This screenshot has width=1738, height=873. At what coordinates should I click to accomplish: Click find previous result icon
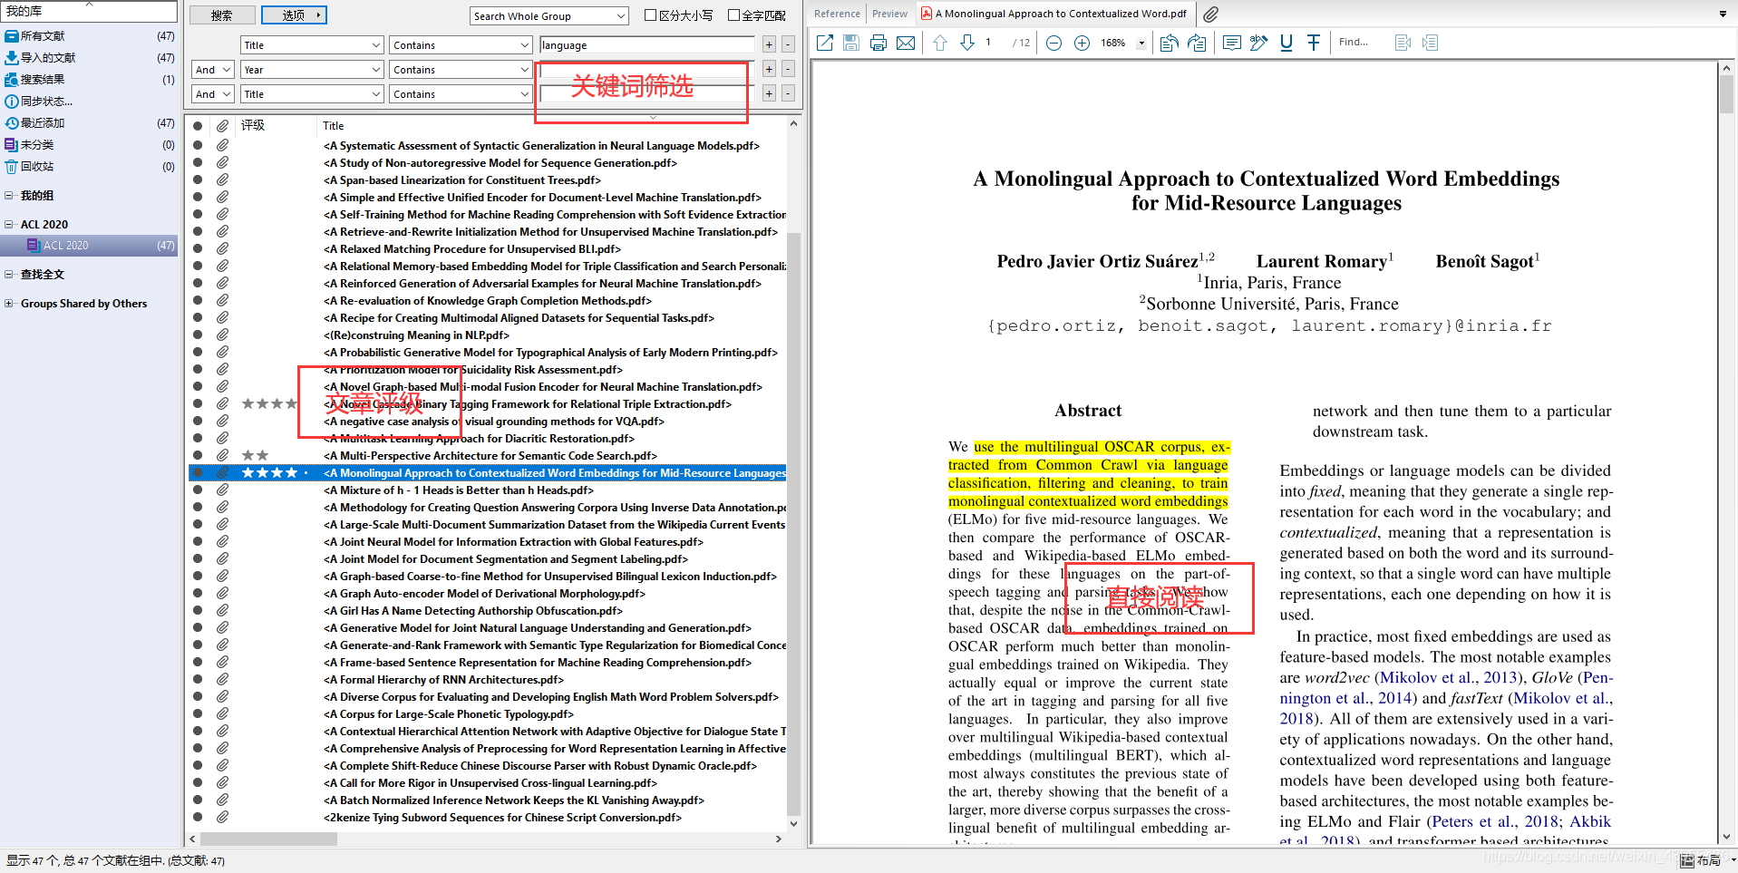tap(1403, 43)
